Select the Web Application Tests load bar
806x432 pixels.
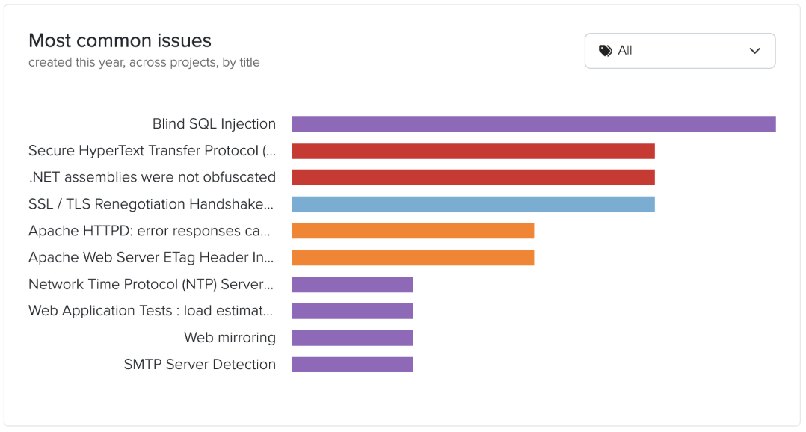pyautogui.click(x=351, y=310)
